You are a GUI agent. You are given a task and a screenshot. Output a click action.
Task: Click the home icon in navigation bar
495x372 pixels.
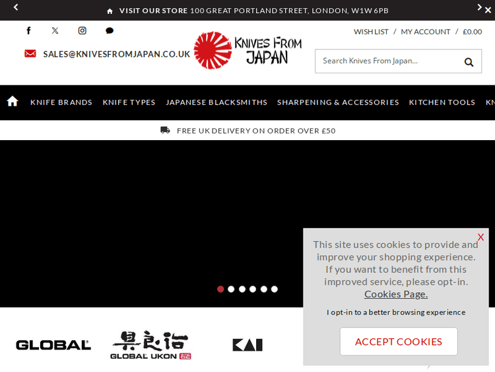pyautogui.click(x=13, y=102)
